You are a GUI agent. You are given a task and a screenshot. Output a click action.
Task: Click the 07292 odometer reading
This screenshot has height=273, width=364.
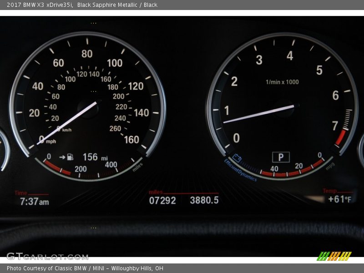162,200
